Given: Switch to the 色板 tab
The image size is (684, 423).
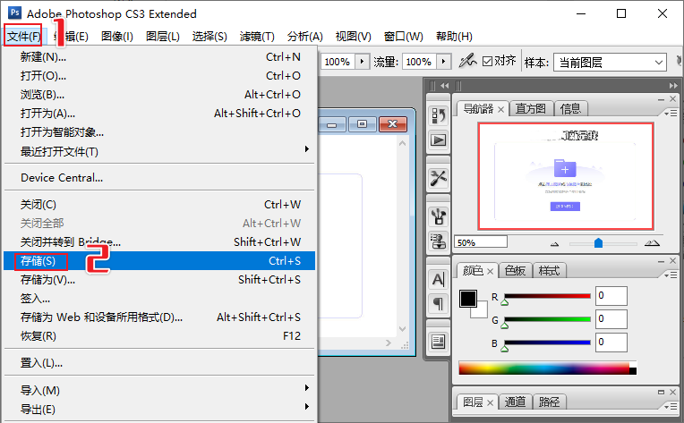Looking at the screenshot, I should click(515, 271).
